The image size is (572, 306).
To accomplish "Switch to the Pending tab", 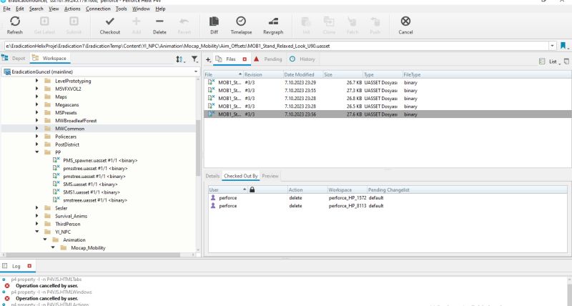I will (x=268, y=59).
